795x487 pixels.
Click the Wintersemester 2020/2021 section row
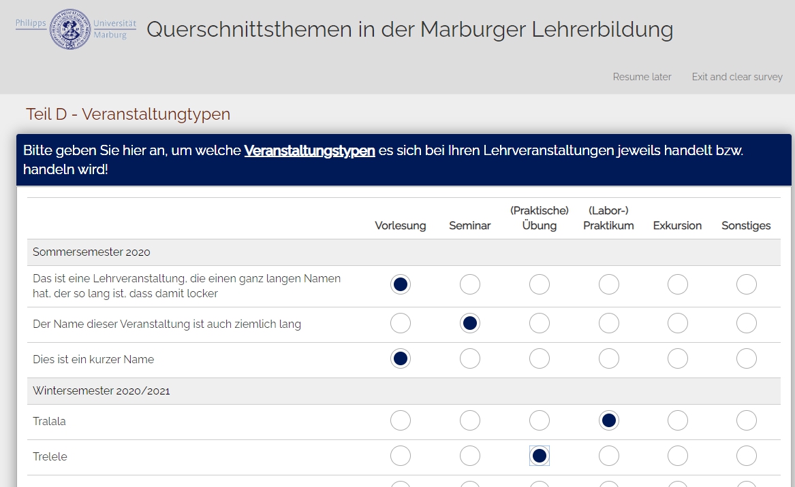click(102, 391)
